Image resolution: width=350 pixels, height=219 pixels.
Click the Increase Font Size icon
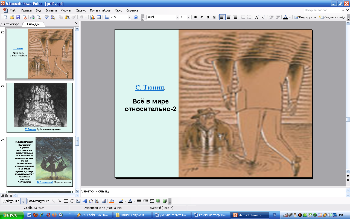point(257,17)
